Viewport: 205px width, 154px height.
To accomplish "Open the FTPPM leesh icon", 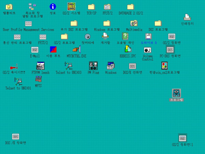I will coord(40,66).
